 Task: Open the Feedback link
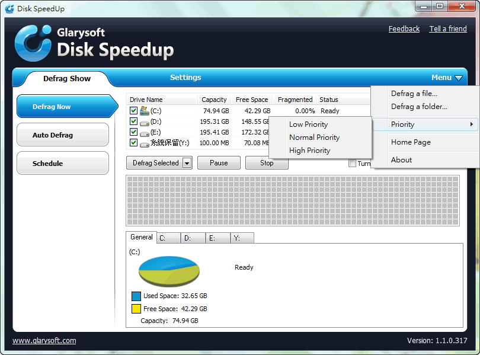(x=404, y=29)
